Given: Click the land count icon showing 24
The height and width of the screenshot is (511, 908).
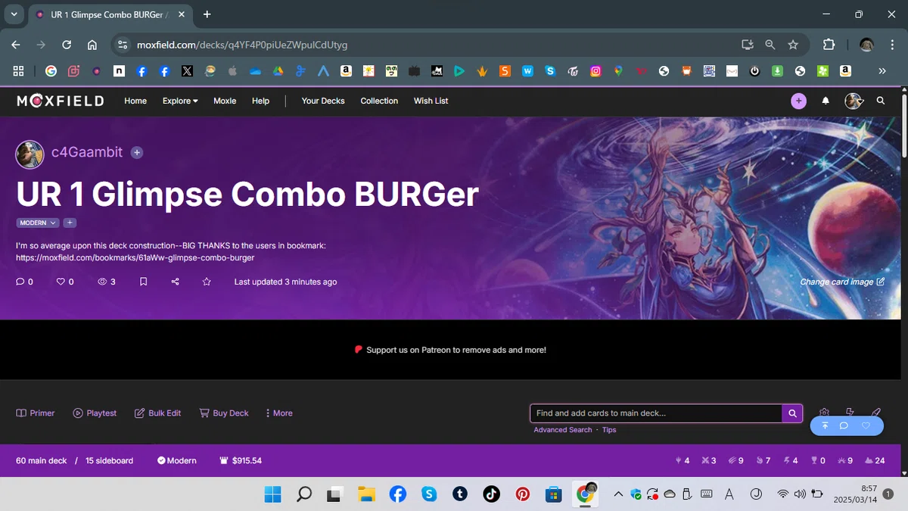Looking at the screenshot, I should pyautogui.click(x=875, y=460).
